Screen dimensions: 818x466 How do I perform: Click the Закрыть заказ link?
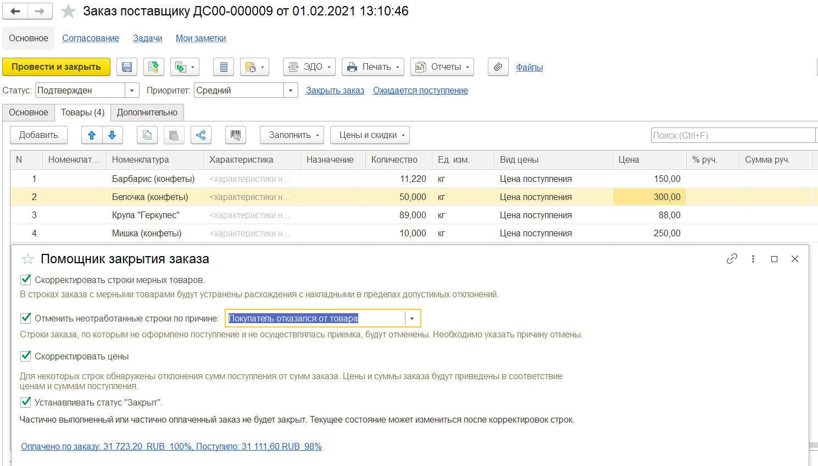pyautogui.click(x=335, y=90)
